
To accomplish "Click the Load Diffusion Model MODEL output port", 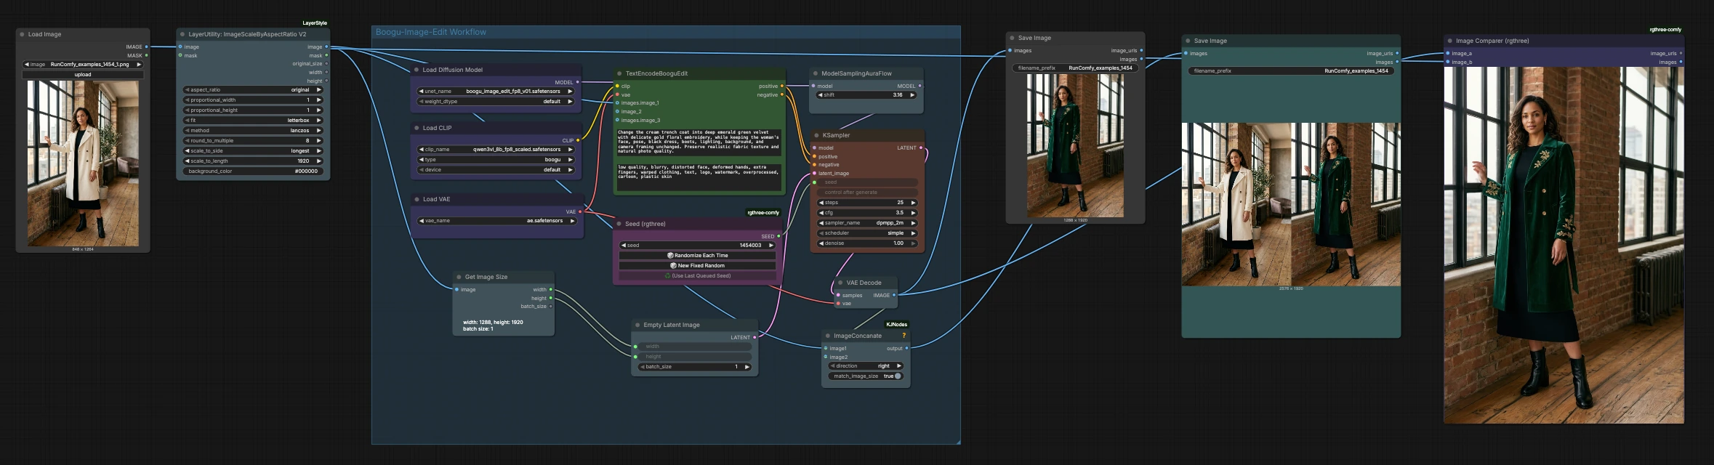I will click(x=578, y=82).
